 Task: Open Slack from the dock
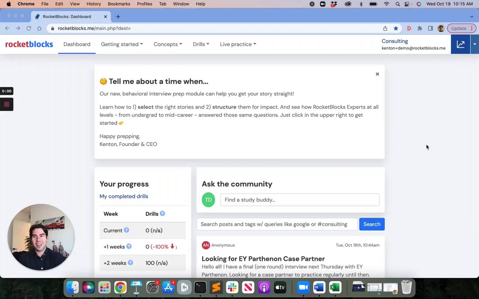click(232, 287)
